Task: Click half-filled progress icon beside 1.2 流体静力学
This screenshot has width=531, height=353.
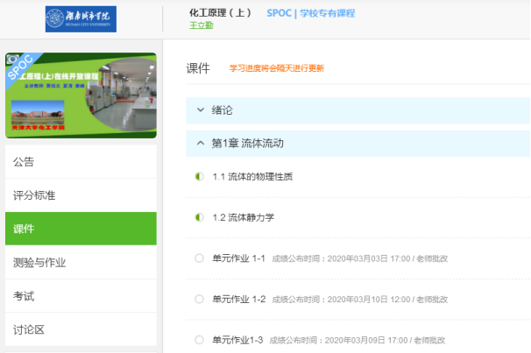Action: pos(199,217)
